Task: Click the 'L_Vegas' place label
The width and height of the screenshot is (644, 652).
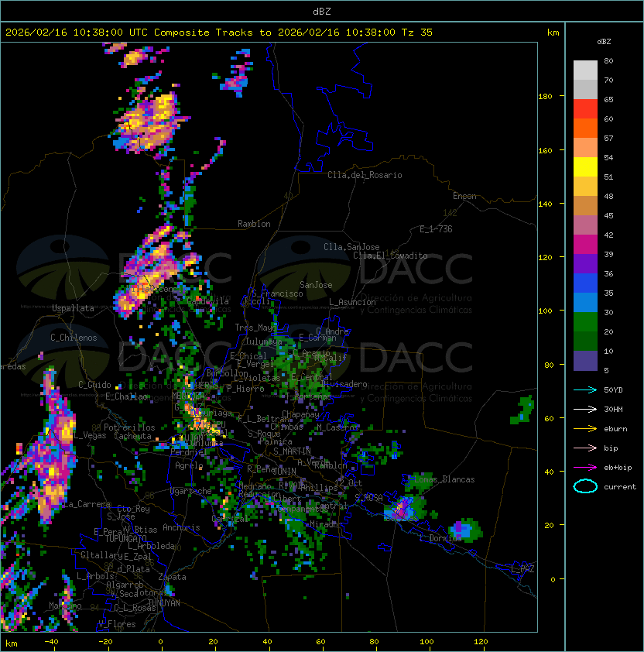Action: pyautogui.click(x=90, y=435)
